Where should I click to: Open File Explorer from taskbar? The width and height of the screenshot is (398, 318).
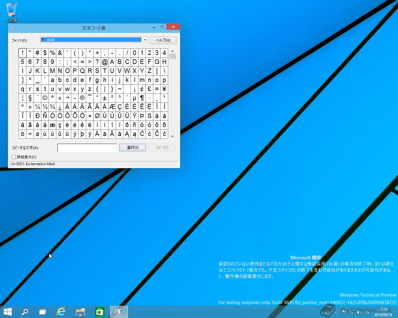[80, 312]
